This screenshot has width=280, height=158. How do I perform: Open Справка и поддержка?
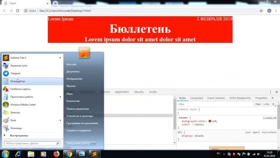pos(79,130)
